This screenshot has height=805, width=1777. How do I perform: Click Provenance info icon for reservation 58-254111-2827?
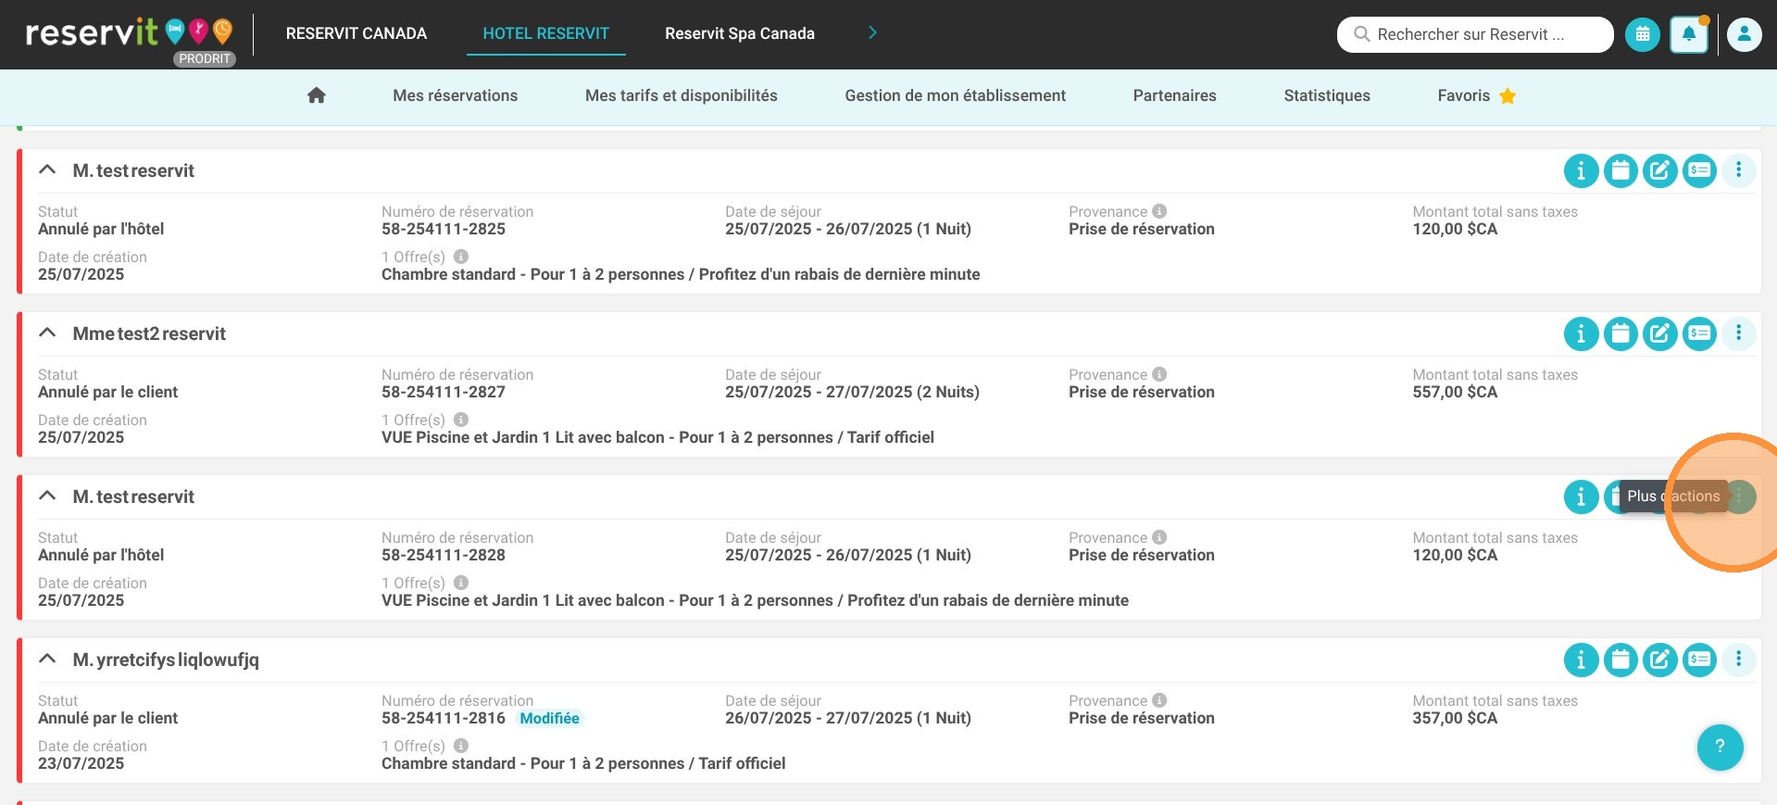click(1159, 374)
